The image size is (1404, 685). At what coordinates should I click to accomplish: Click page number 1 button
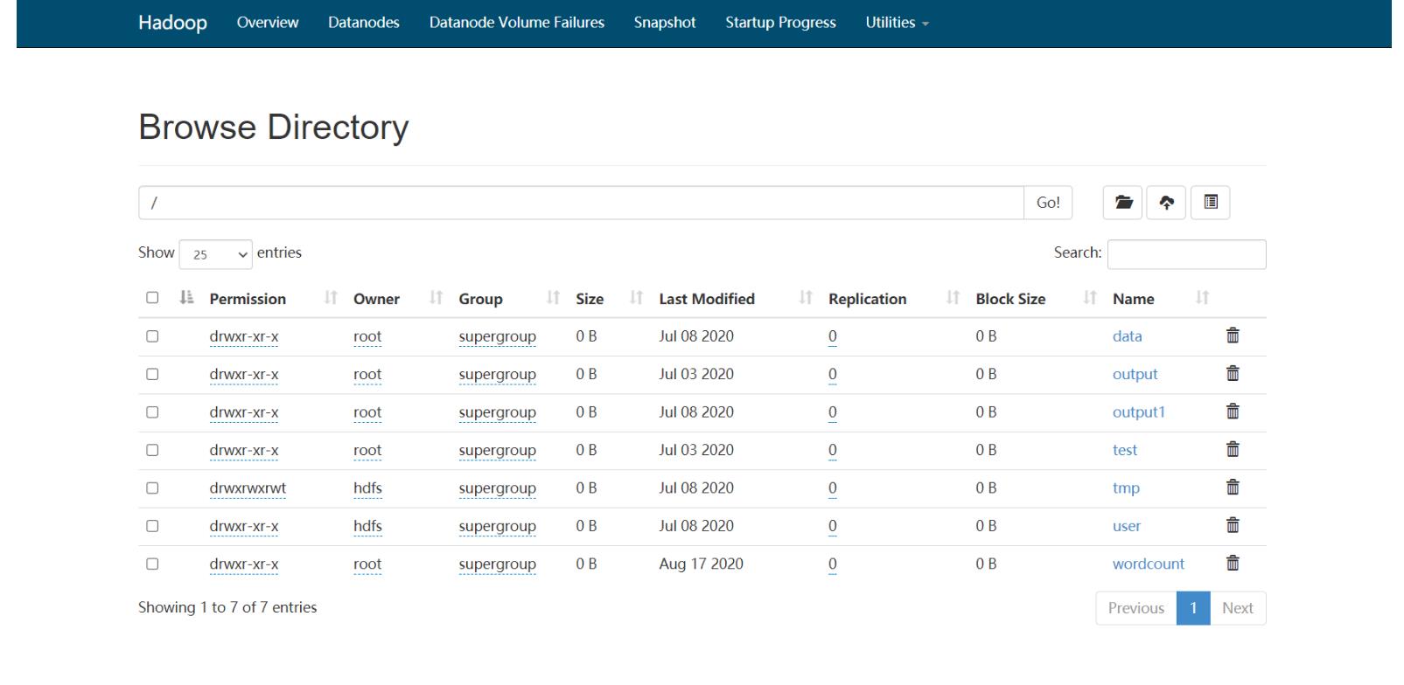pyautogui.click(x=1193, y=608)
